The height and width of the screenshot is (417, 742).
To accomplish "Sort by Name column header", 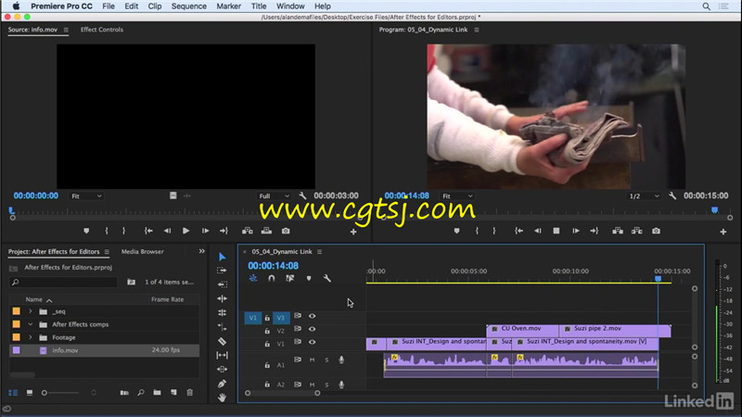I will pos(33,299).
